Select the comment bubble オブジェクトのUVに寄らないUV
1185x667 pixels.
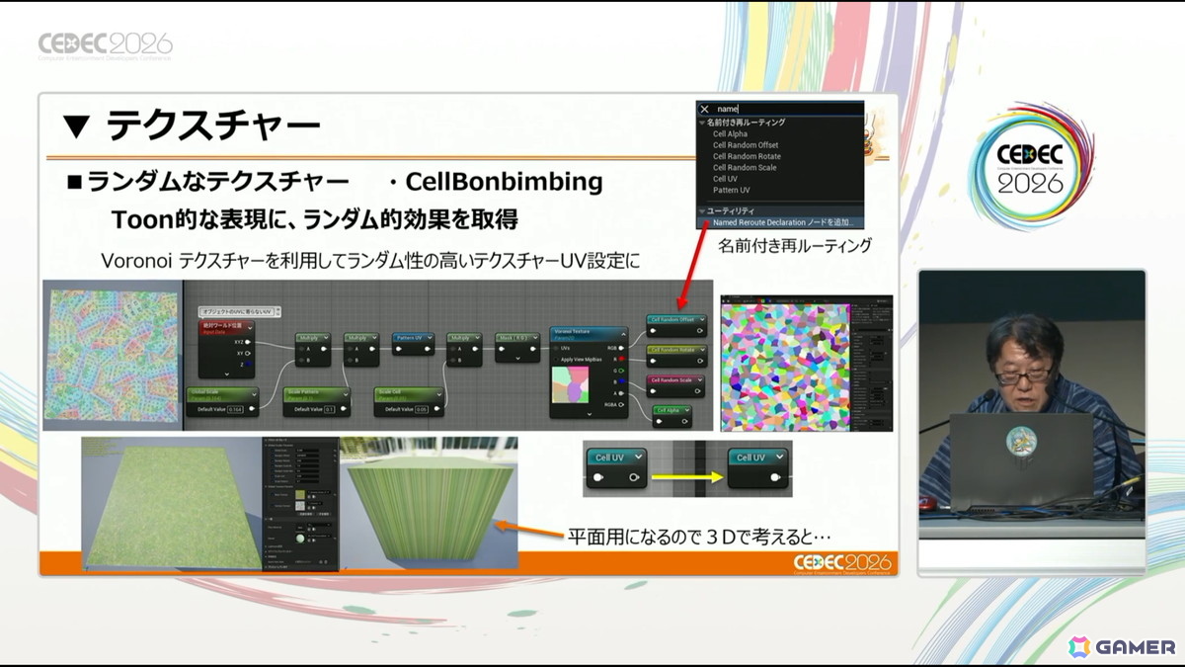239,311
